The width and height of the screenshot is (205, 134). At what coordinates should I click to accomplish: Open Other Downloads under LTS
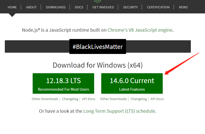pos(45,99)
